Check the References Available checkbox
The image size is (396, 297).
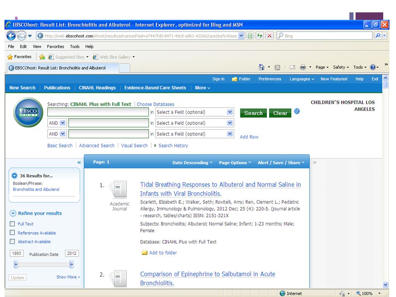point(12,233)
